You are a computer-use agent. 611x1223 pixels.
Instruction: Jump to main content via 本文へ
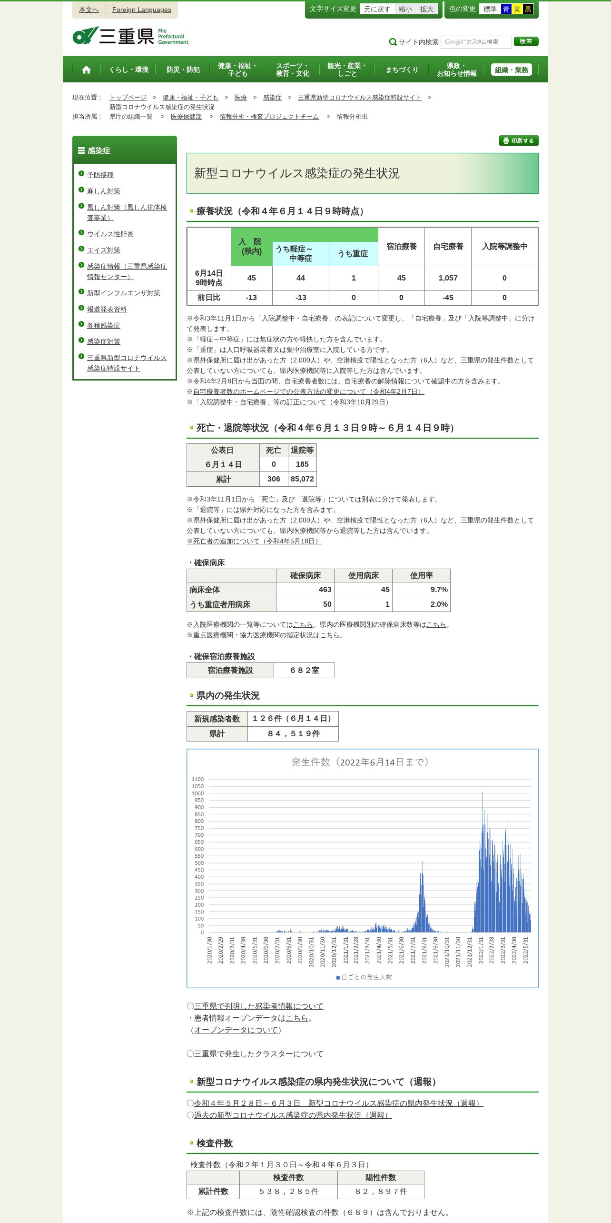coord(89,10)
